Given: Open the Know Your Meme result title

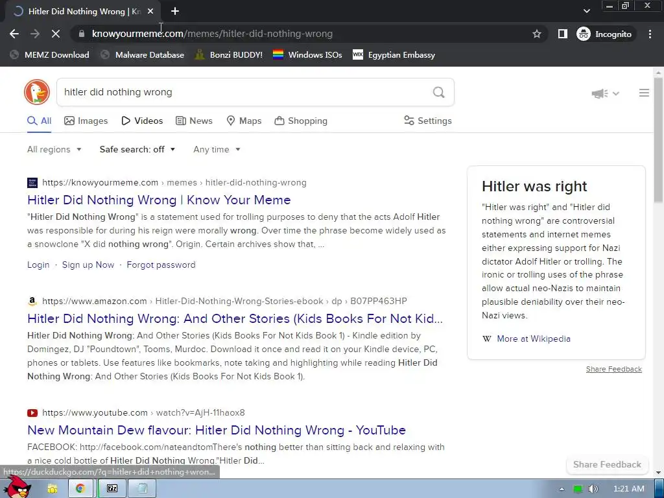Looking at the screenshot, I should [x=159, y=200].
